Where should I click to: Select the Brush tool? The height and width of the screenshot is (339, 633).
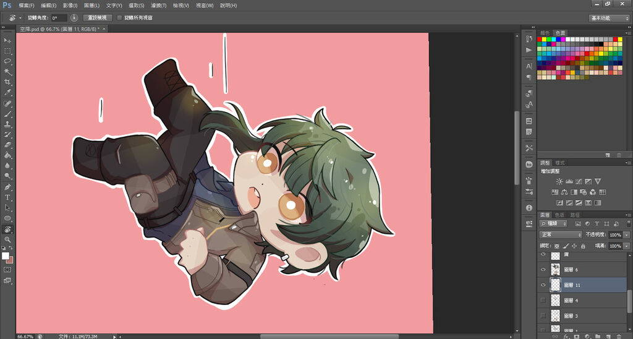pyautogui.click(x=7, y=114)
